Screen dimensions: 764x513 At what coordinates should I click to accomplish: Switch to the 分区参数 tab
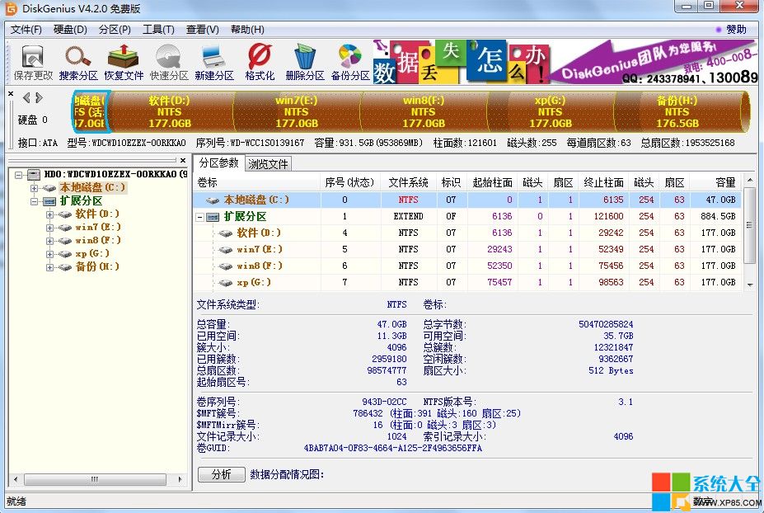(218, 162)
